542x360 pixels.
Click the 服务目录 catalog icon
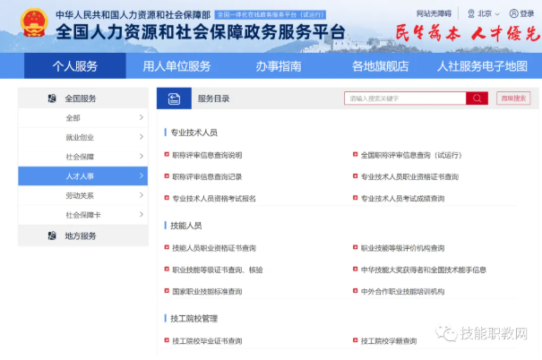coord(174,99)
